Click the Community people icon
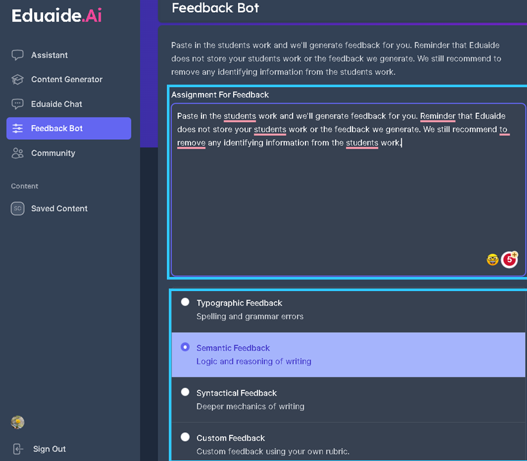 pyautogui.click(x=17, y=153)
